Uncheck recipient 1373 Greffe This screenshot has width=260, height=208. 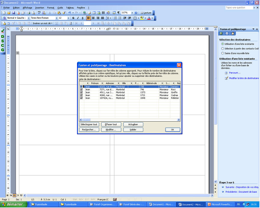(x=81, y=92)
